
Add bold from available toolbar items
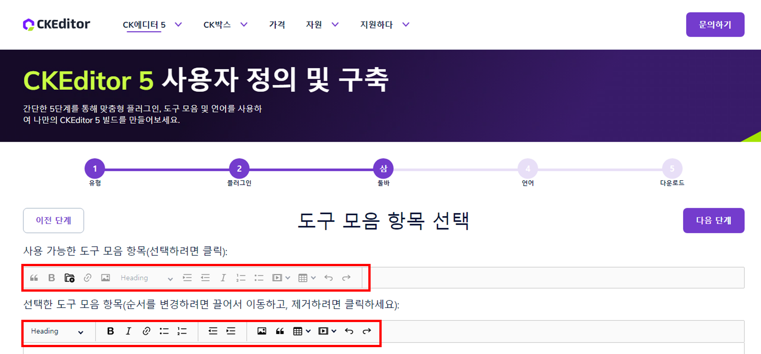pyautogui.click(x=52, y=278)
